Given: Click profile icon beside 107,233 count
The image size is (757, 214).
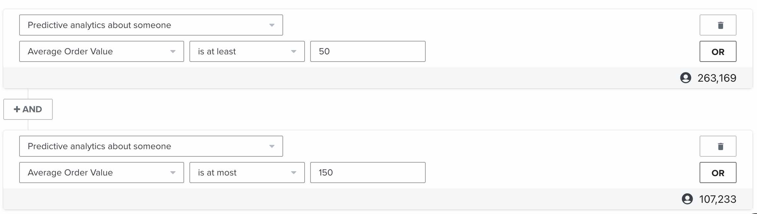Looking at the screenshot, I should tap(687, 199).
